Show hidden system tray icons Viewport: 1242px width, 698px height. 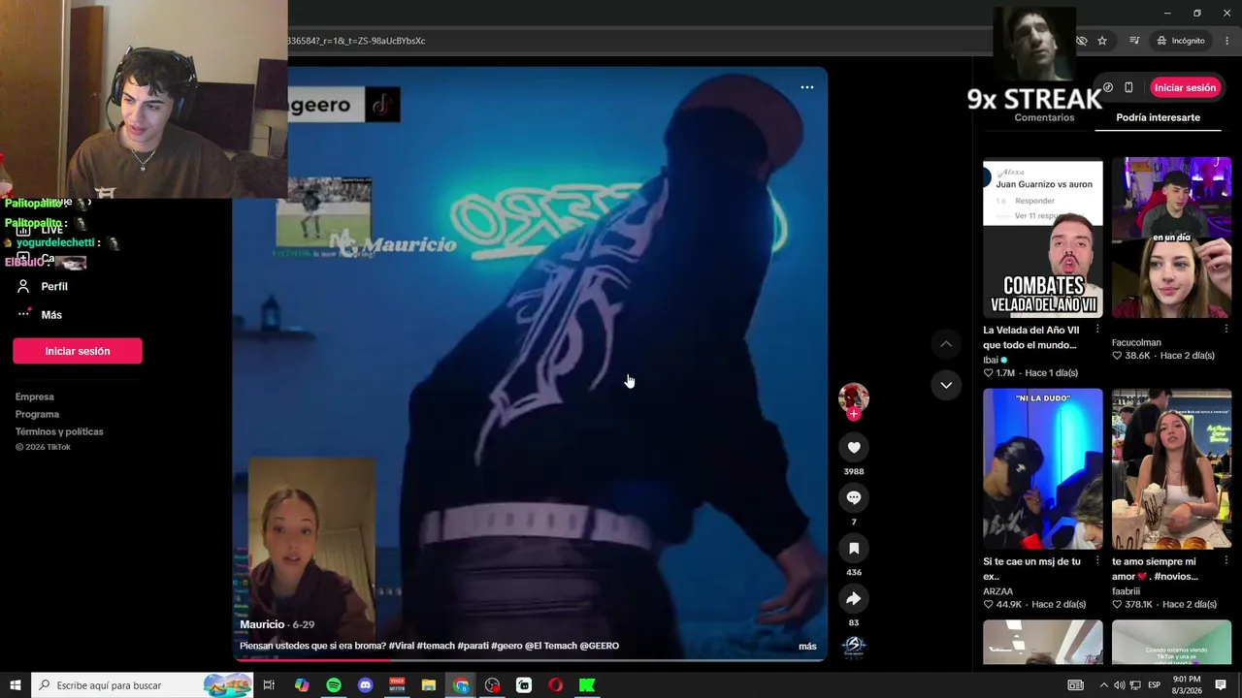(x=1103, y=685)
